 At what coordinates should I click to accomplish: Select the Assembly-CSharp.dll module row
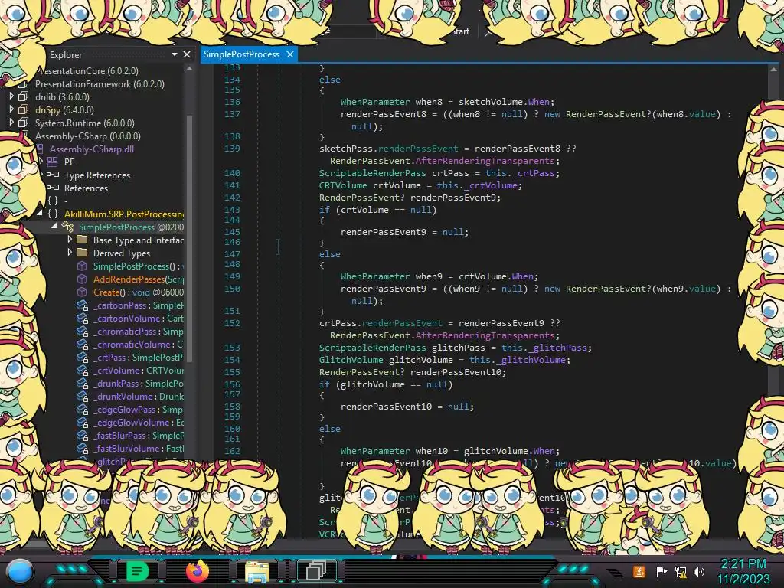tap(92, 149)
